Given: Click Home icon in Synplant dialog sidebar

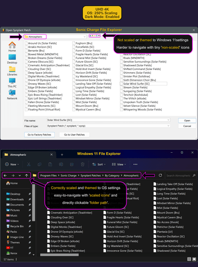Looking at the screenshot, I should coord(12,45).
